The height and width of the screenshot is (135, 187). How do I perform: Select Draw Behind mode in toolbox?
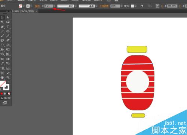coord(5,98)
